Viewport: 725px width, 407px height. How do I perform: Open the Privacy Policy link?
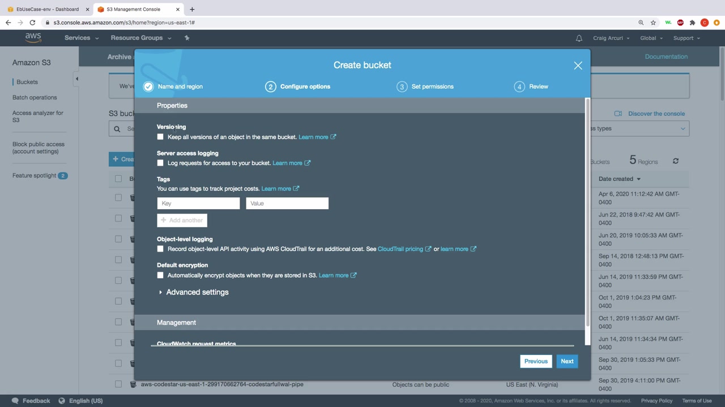(657, 401)
